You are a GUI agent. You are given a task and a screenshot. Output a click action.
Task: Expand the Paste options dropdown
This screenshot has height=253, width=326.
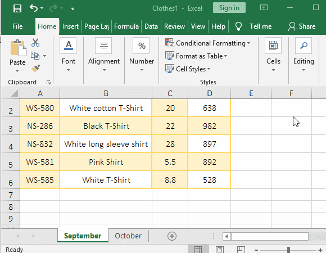(17, 71)
